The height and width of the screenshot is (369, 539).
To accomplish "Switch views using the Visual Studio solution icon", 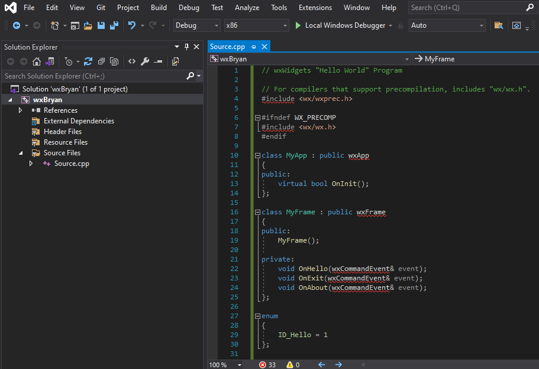I will click(50, 61).
